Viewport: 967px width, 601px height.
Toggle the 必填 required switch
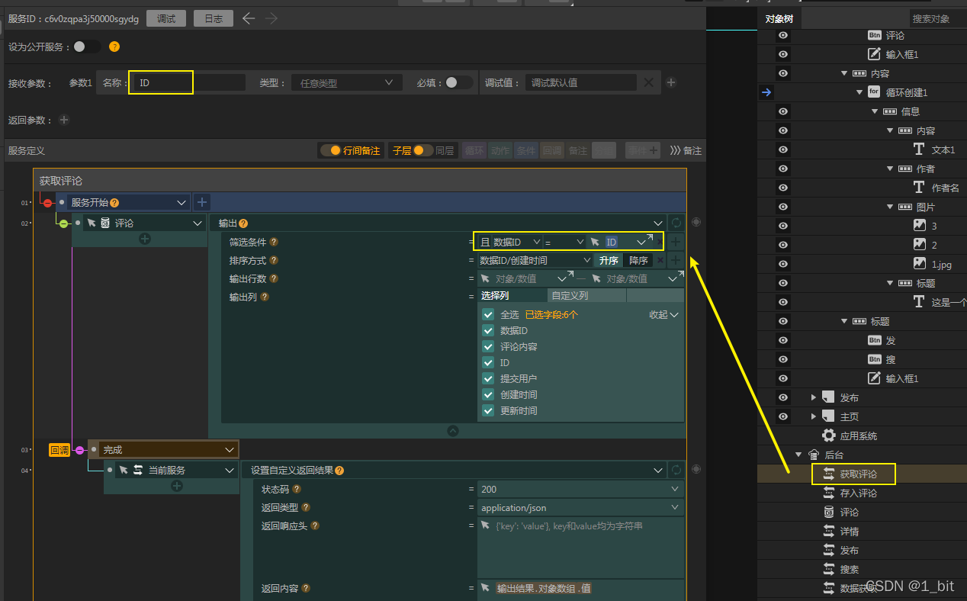458,82
